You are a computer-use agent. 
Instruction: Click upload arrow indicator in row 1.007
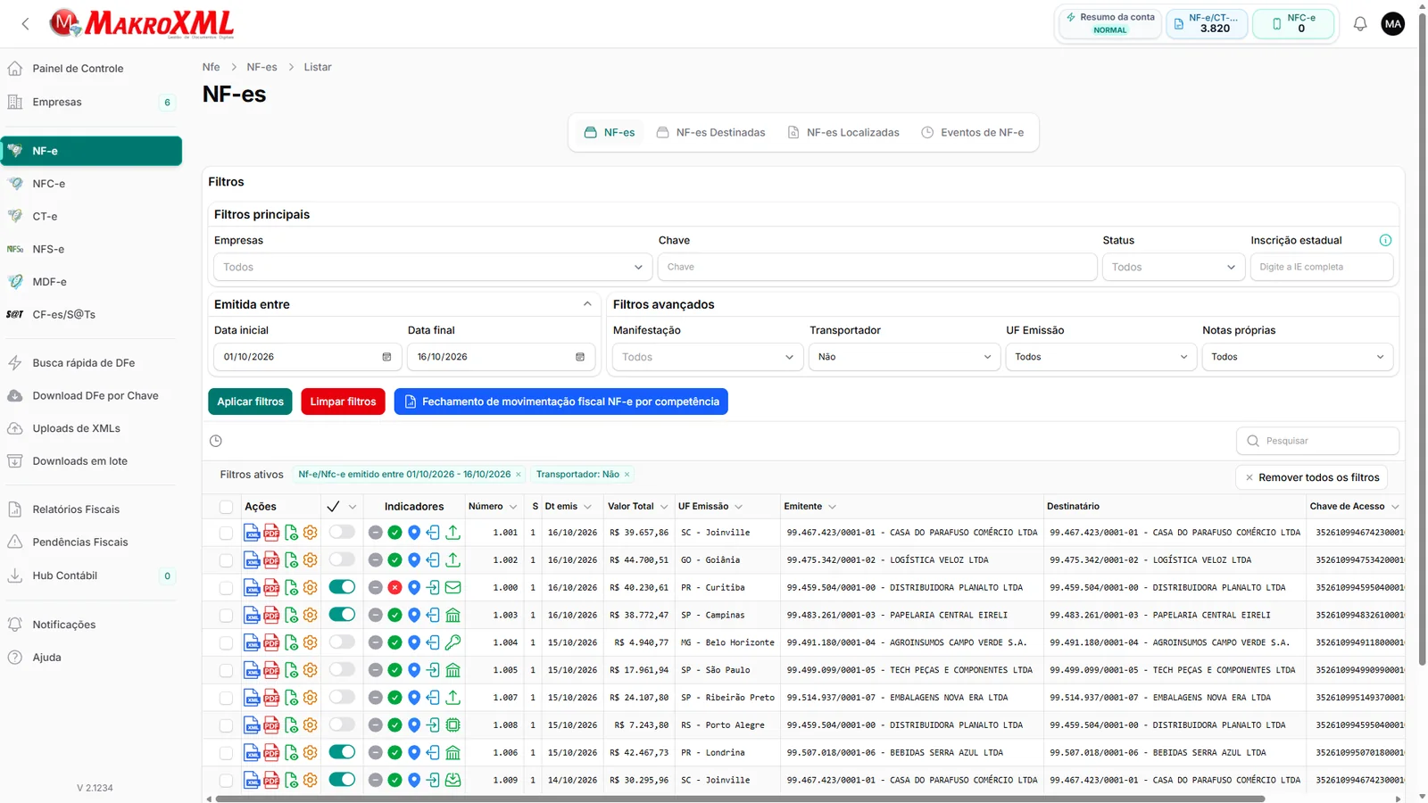click(453, 698)
